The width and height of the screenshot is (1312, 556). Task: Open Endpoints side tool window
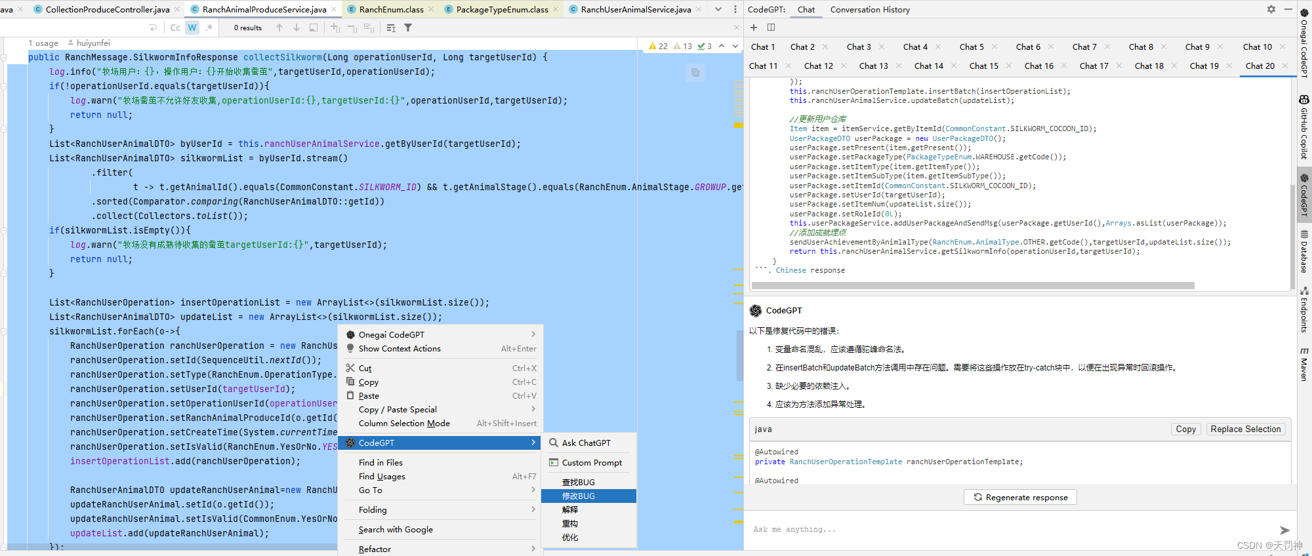point(1304,309)
